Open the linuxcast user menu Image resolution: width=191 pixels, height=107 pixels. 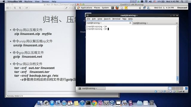pyautogui.click(x=182, y=8)
